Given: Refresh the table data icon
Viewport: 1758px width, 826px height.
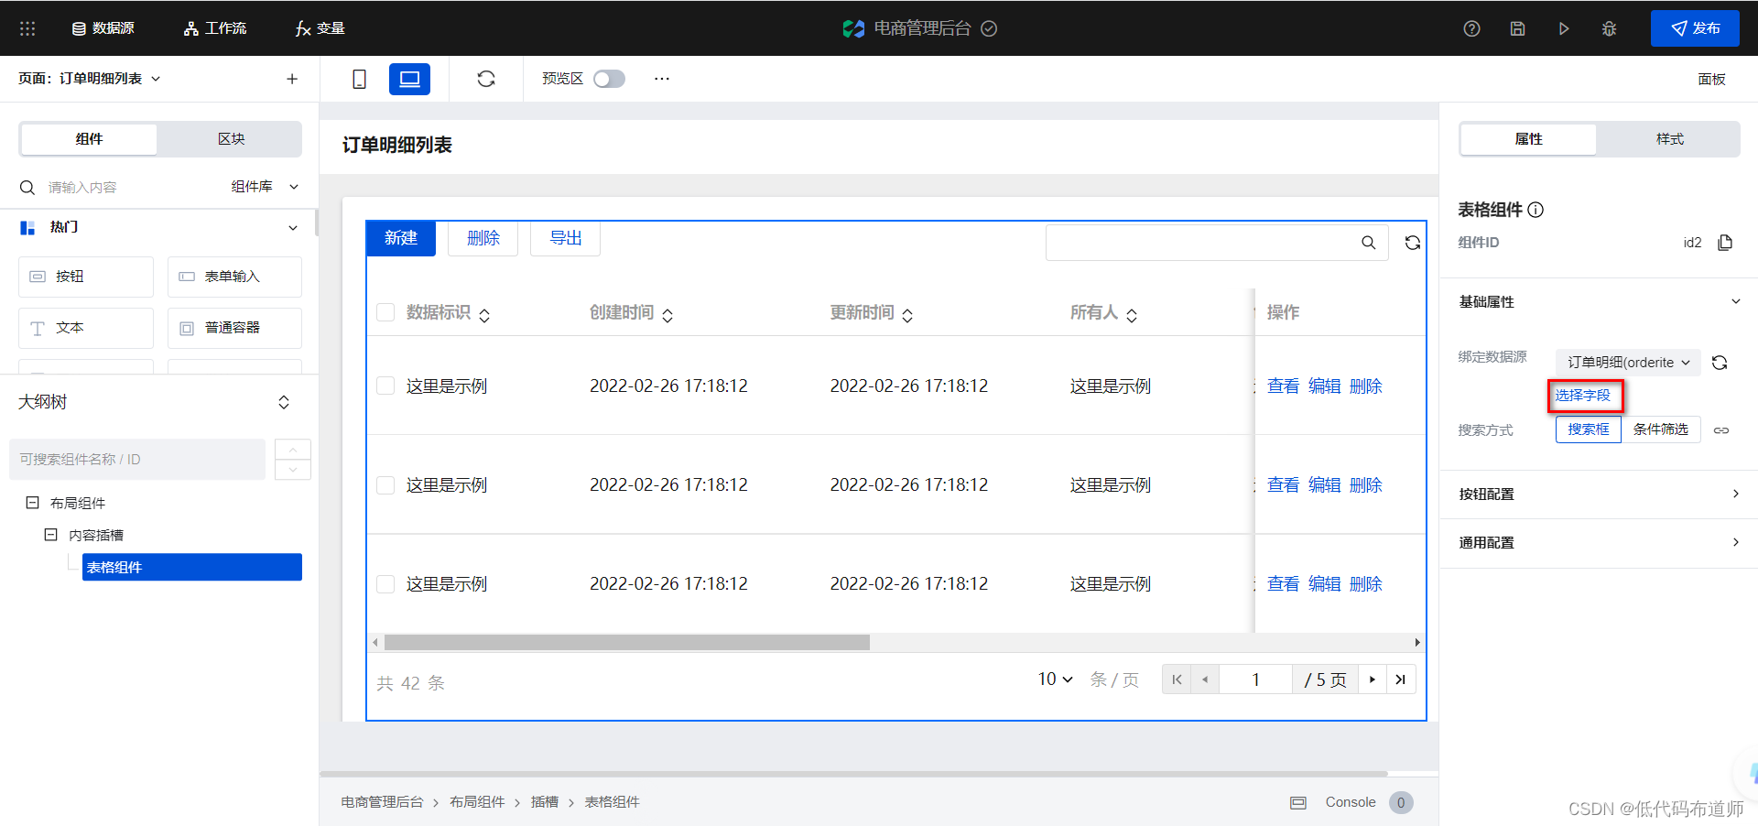Looking at the screenshot, I should 1413,243.
